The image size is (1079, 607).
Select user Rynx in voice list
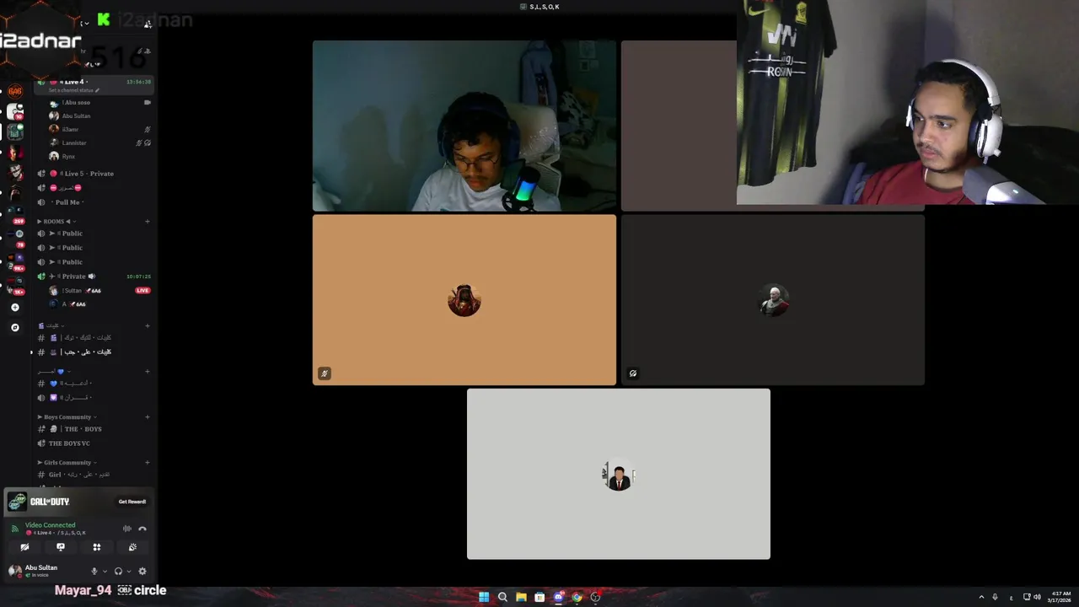[99, 157]
